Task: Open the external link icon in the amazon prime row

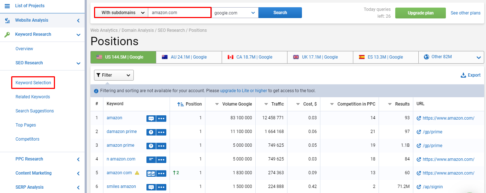Action: [419, 146]
